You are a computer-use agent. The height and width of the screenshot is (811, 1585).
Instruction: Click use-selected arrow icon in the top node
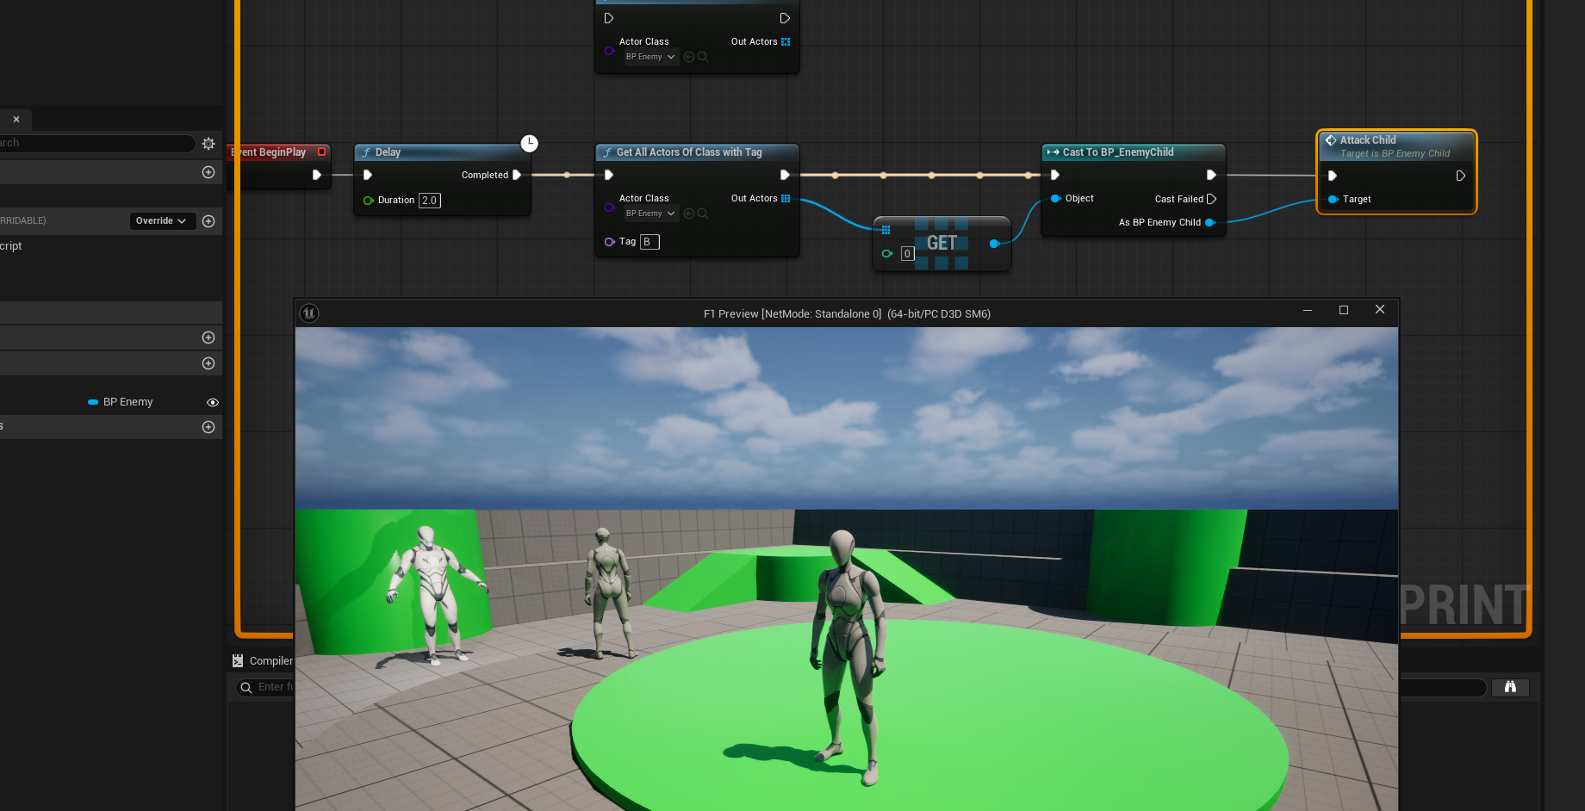click(689, 57)
